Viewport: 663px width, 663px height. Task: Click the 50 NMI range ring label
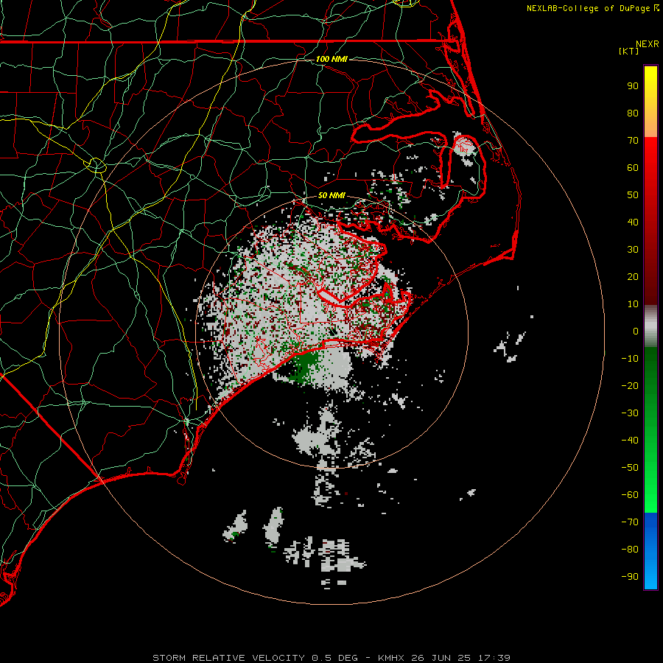click(331, 195)
